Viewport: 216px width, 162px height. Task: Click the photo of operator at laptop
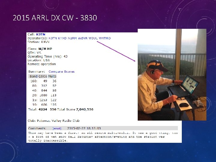click(x=172, y=74)
